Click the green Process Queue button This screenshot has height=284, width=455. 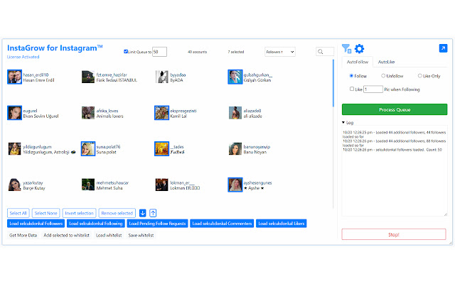395,109
